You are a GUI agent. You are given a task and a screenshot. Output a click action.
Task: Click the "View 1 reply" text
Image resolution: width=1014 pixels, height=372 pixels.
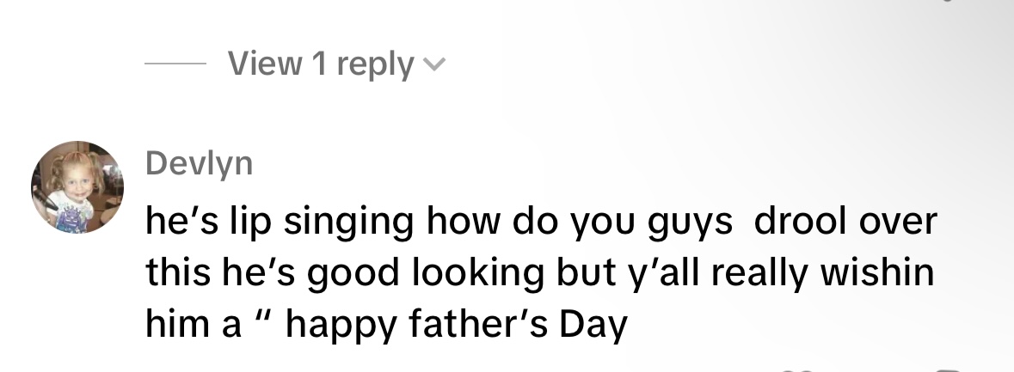pos(321,64)
